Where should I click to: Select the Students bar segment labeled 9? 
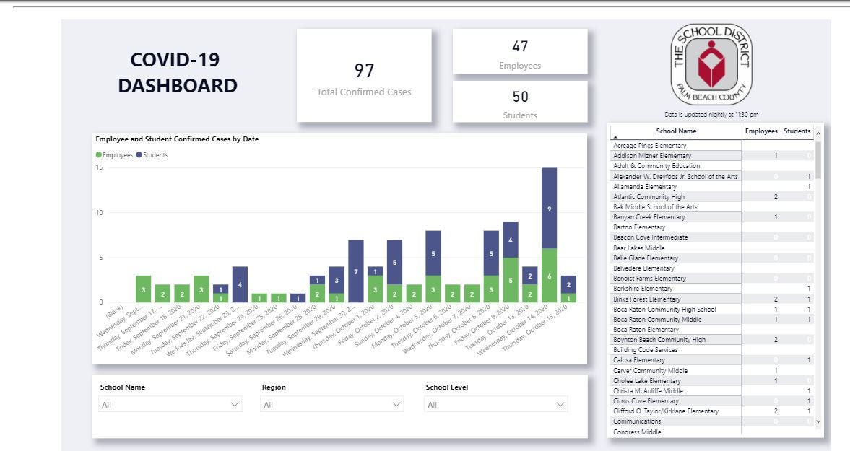[x=550, y=209]
